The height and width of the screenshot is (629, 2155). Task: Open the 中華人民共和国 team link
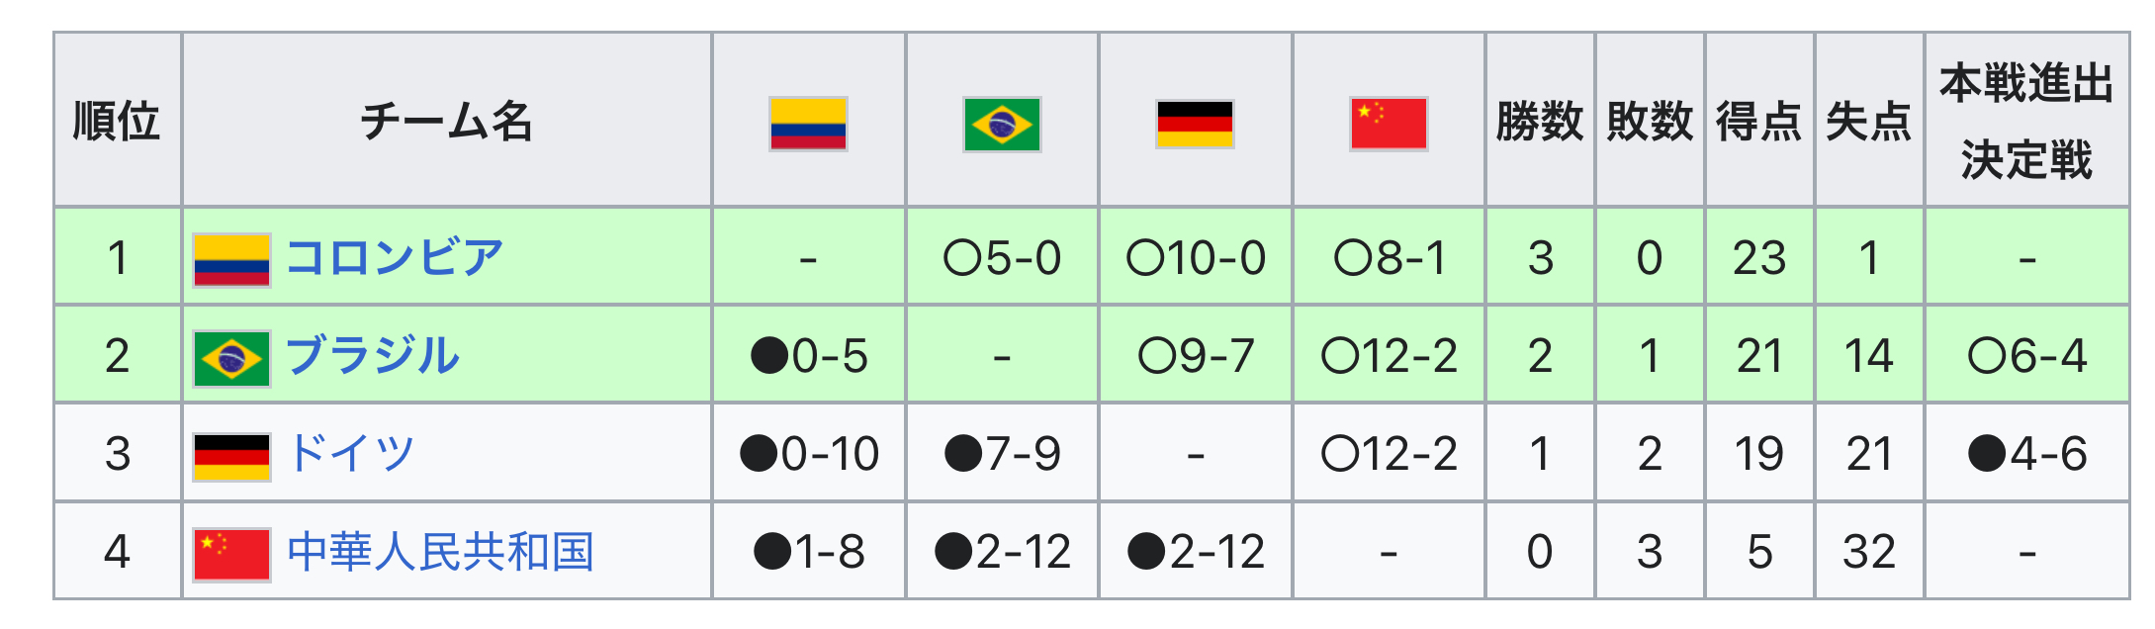tap(440, 552)
